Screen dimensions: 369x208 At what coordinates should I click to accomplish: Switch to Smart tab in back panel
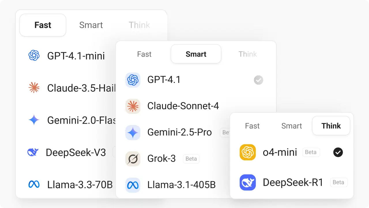coord(91,25)
